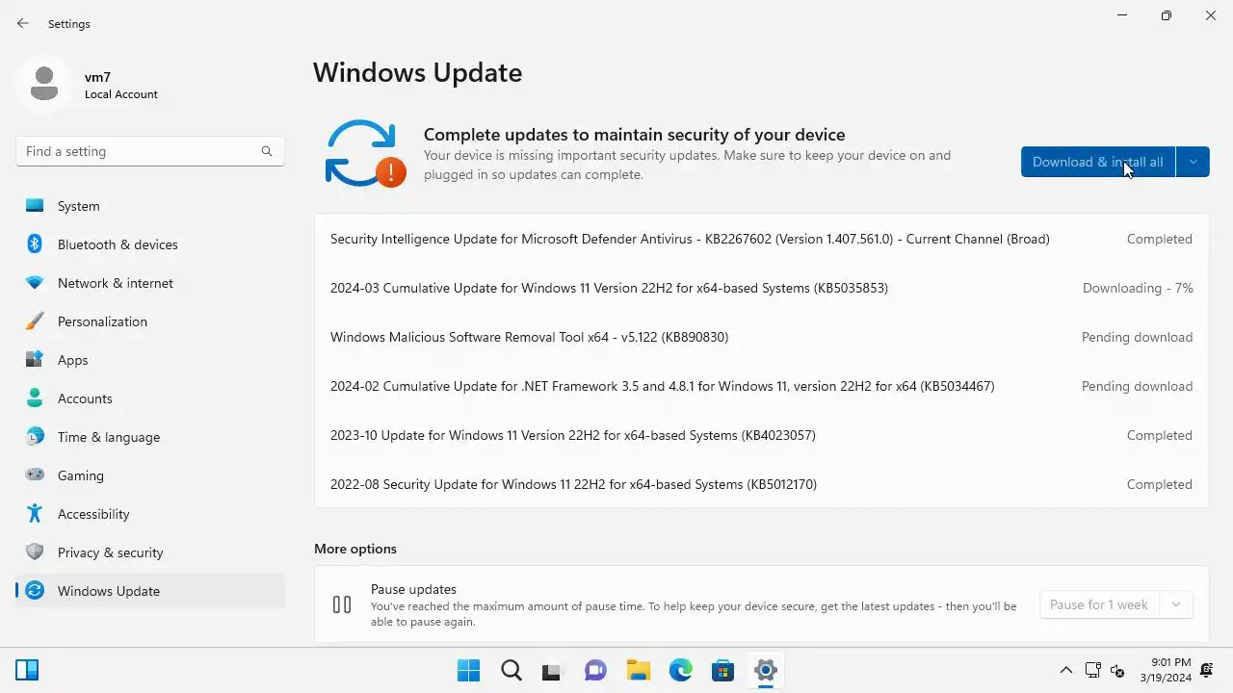Viewport: 1233px width, 693px height.
Task: Select Privacy & security in the sidebar
Action: click(x=150, y=552)
